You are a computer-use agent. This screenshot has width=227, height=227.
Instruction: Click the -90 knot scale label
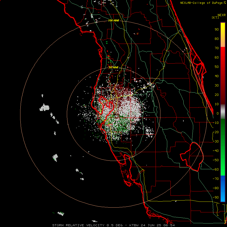click(216, 197)
